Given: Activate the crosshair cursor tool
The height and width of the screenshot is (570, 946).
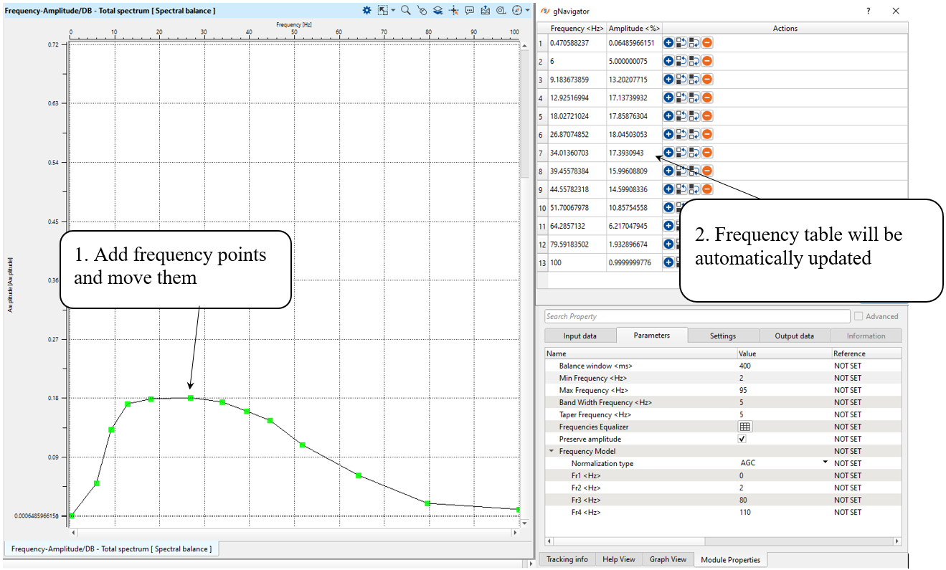Looking at the screenshot, I should [x=453, y=11].
